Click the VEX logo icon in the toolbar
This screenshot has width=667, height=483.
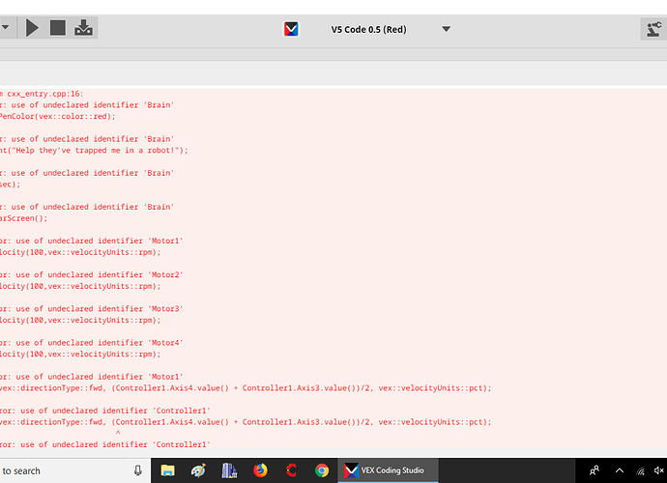(291, 29)
